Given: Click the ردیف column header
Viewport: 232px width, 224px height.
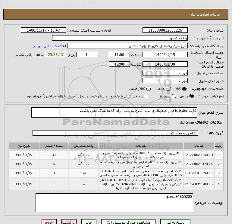Looking at the screenshot, I should pyautogui.click(x=219, y=146).
